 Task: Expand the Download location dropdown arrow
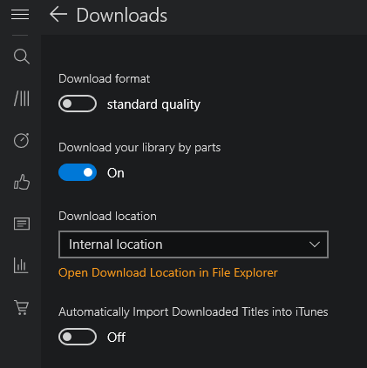(315, 244)
